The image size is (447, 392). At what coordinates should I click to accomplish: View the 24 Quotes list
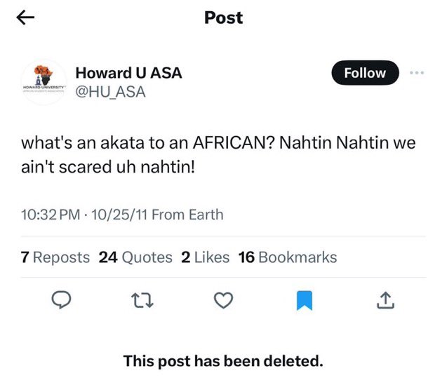click(135, 257)
